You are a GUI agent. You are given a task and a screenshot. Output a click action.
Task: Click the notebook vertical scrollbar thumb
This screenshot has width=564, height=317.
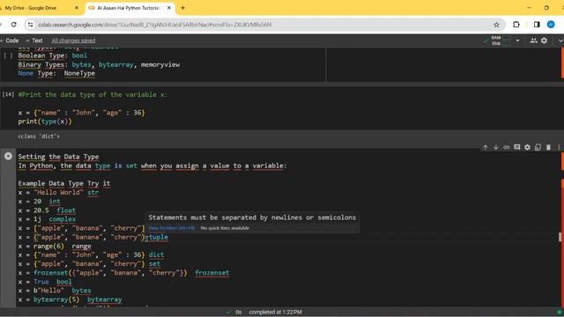[x=560, y=237]
